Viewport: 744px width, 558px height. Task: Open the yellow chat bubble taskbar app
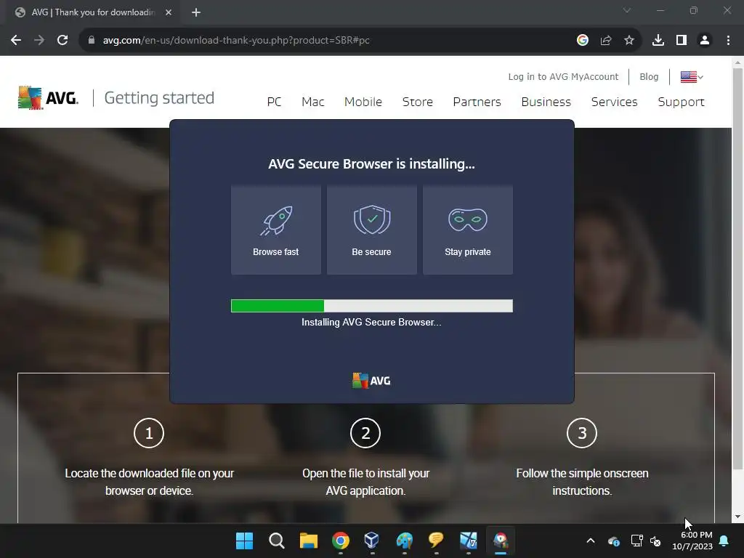point(436,541)
